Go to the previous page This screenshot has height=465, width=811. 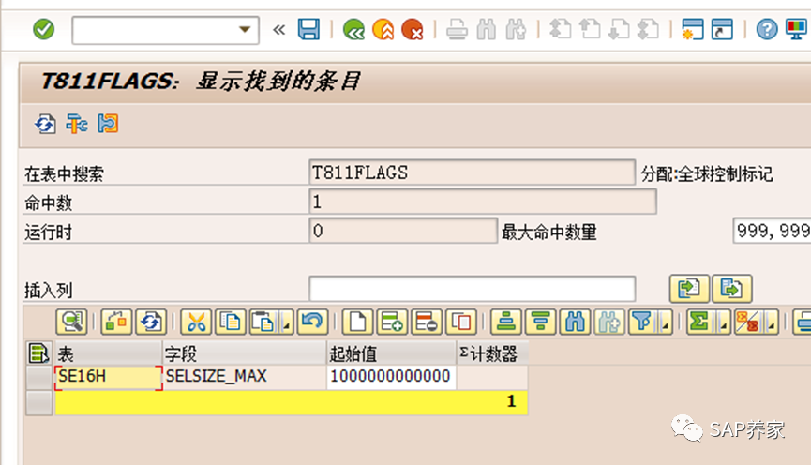tap(590, 29)
